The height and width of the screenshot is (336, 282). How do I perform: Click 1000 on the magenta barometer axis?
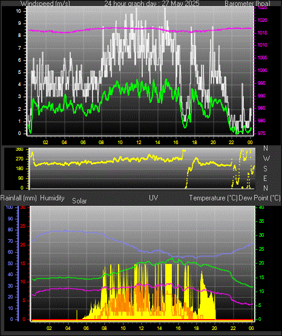tap(262, 70)
